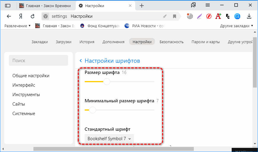The width and height of the screenshot is (258, 152).
Task: Go to Сайты in sidebar
Action: pos(19,104)
